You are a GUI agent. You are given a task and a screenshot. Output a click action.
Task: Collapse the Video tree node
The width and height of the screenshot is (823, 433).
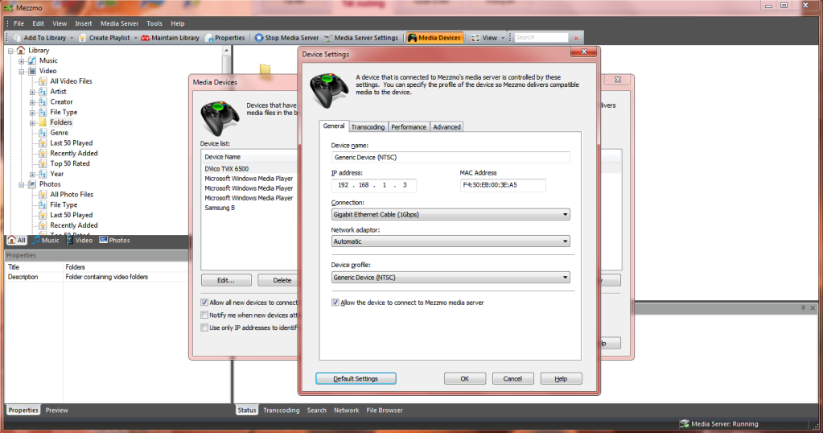pos(22,72)
